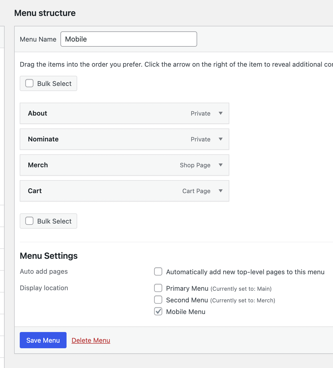Click the Save Menu button
333x368 pixels.
point(43,340)
